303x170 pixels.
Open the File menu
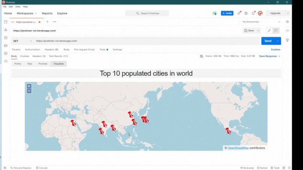(5, 6)
